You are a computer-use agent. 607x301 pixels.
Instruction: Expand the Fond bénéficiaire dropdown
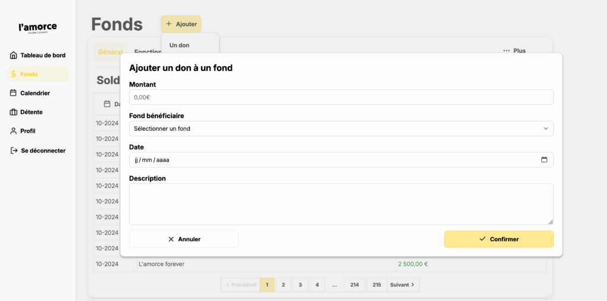point(341,128)
